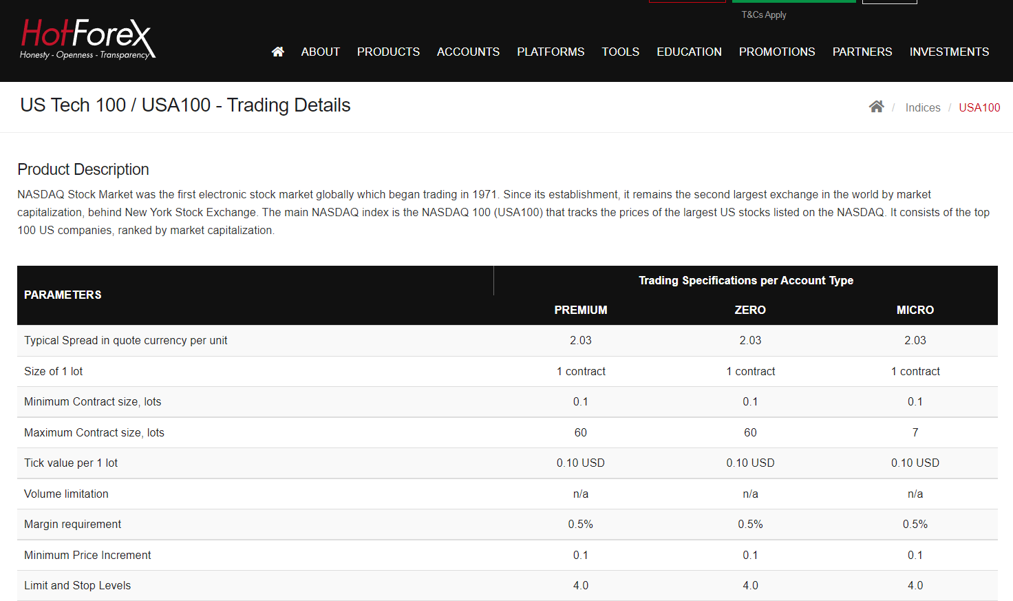Click the T&Cs Apply link
The image size is (1013, 601).
tap(764, 14)
